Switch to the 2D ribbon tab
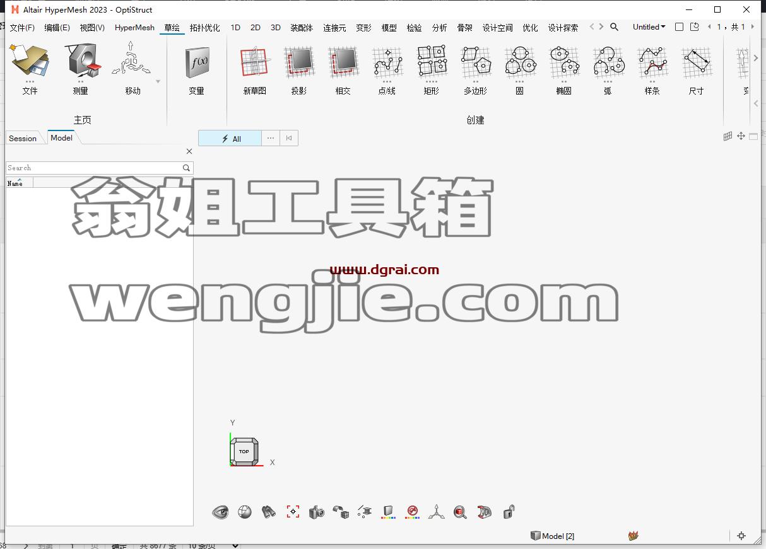The image size is (766, 549). (256, 28)
